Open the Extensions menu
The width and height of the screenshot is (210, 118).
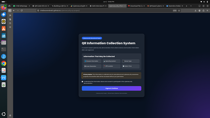(203, 10)
